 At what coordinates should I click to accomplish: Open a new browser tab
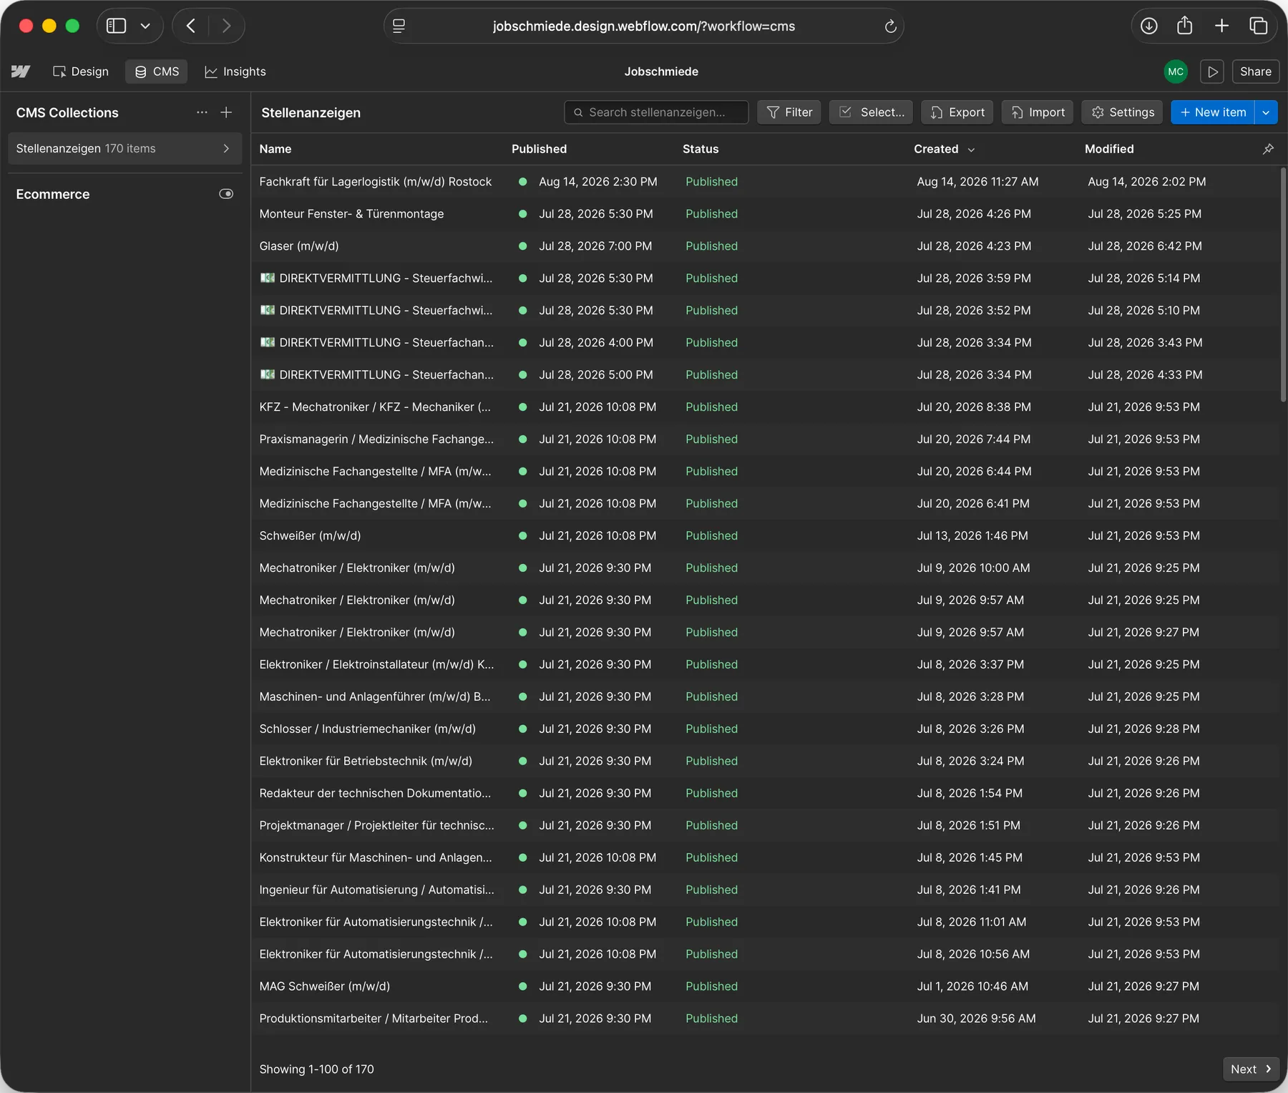tap(1221, 26)
